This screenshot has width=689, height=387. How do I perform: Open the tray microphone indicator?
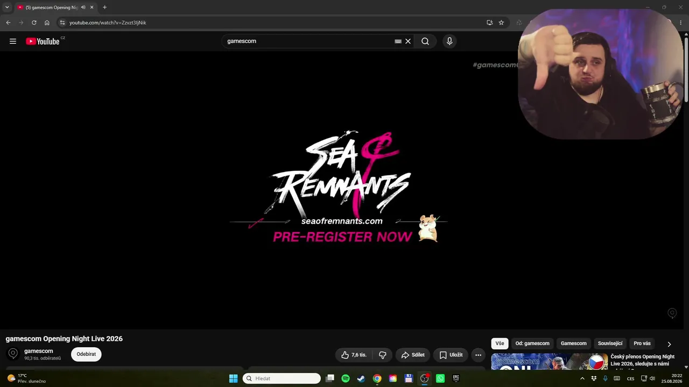point(605,378)
